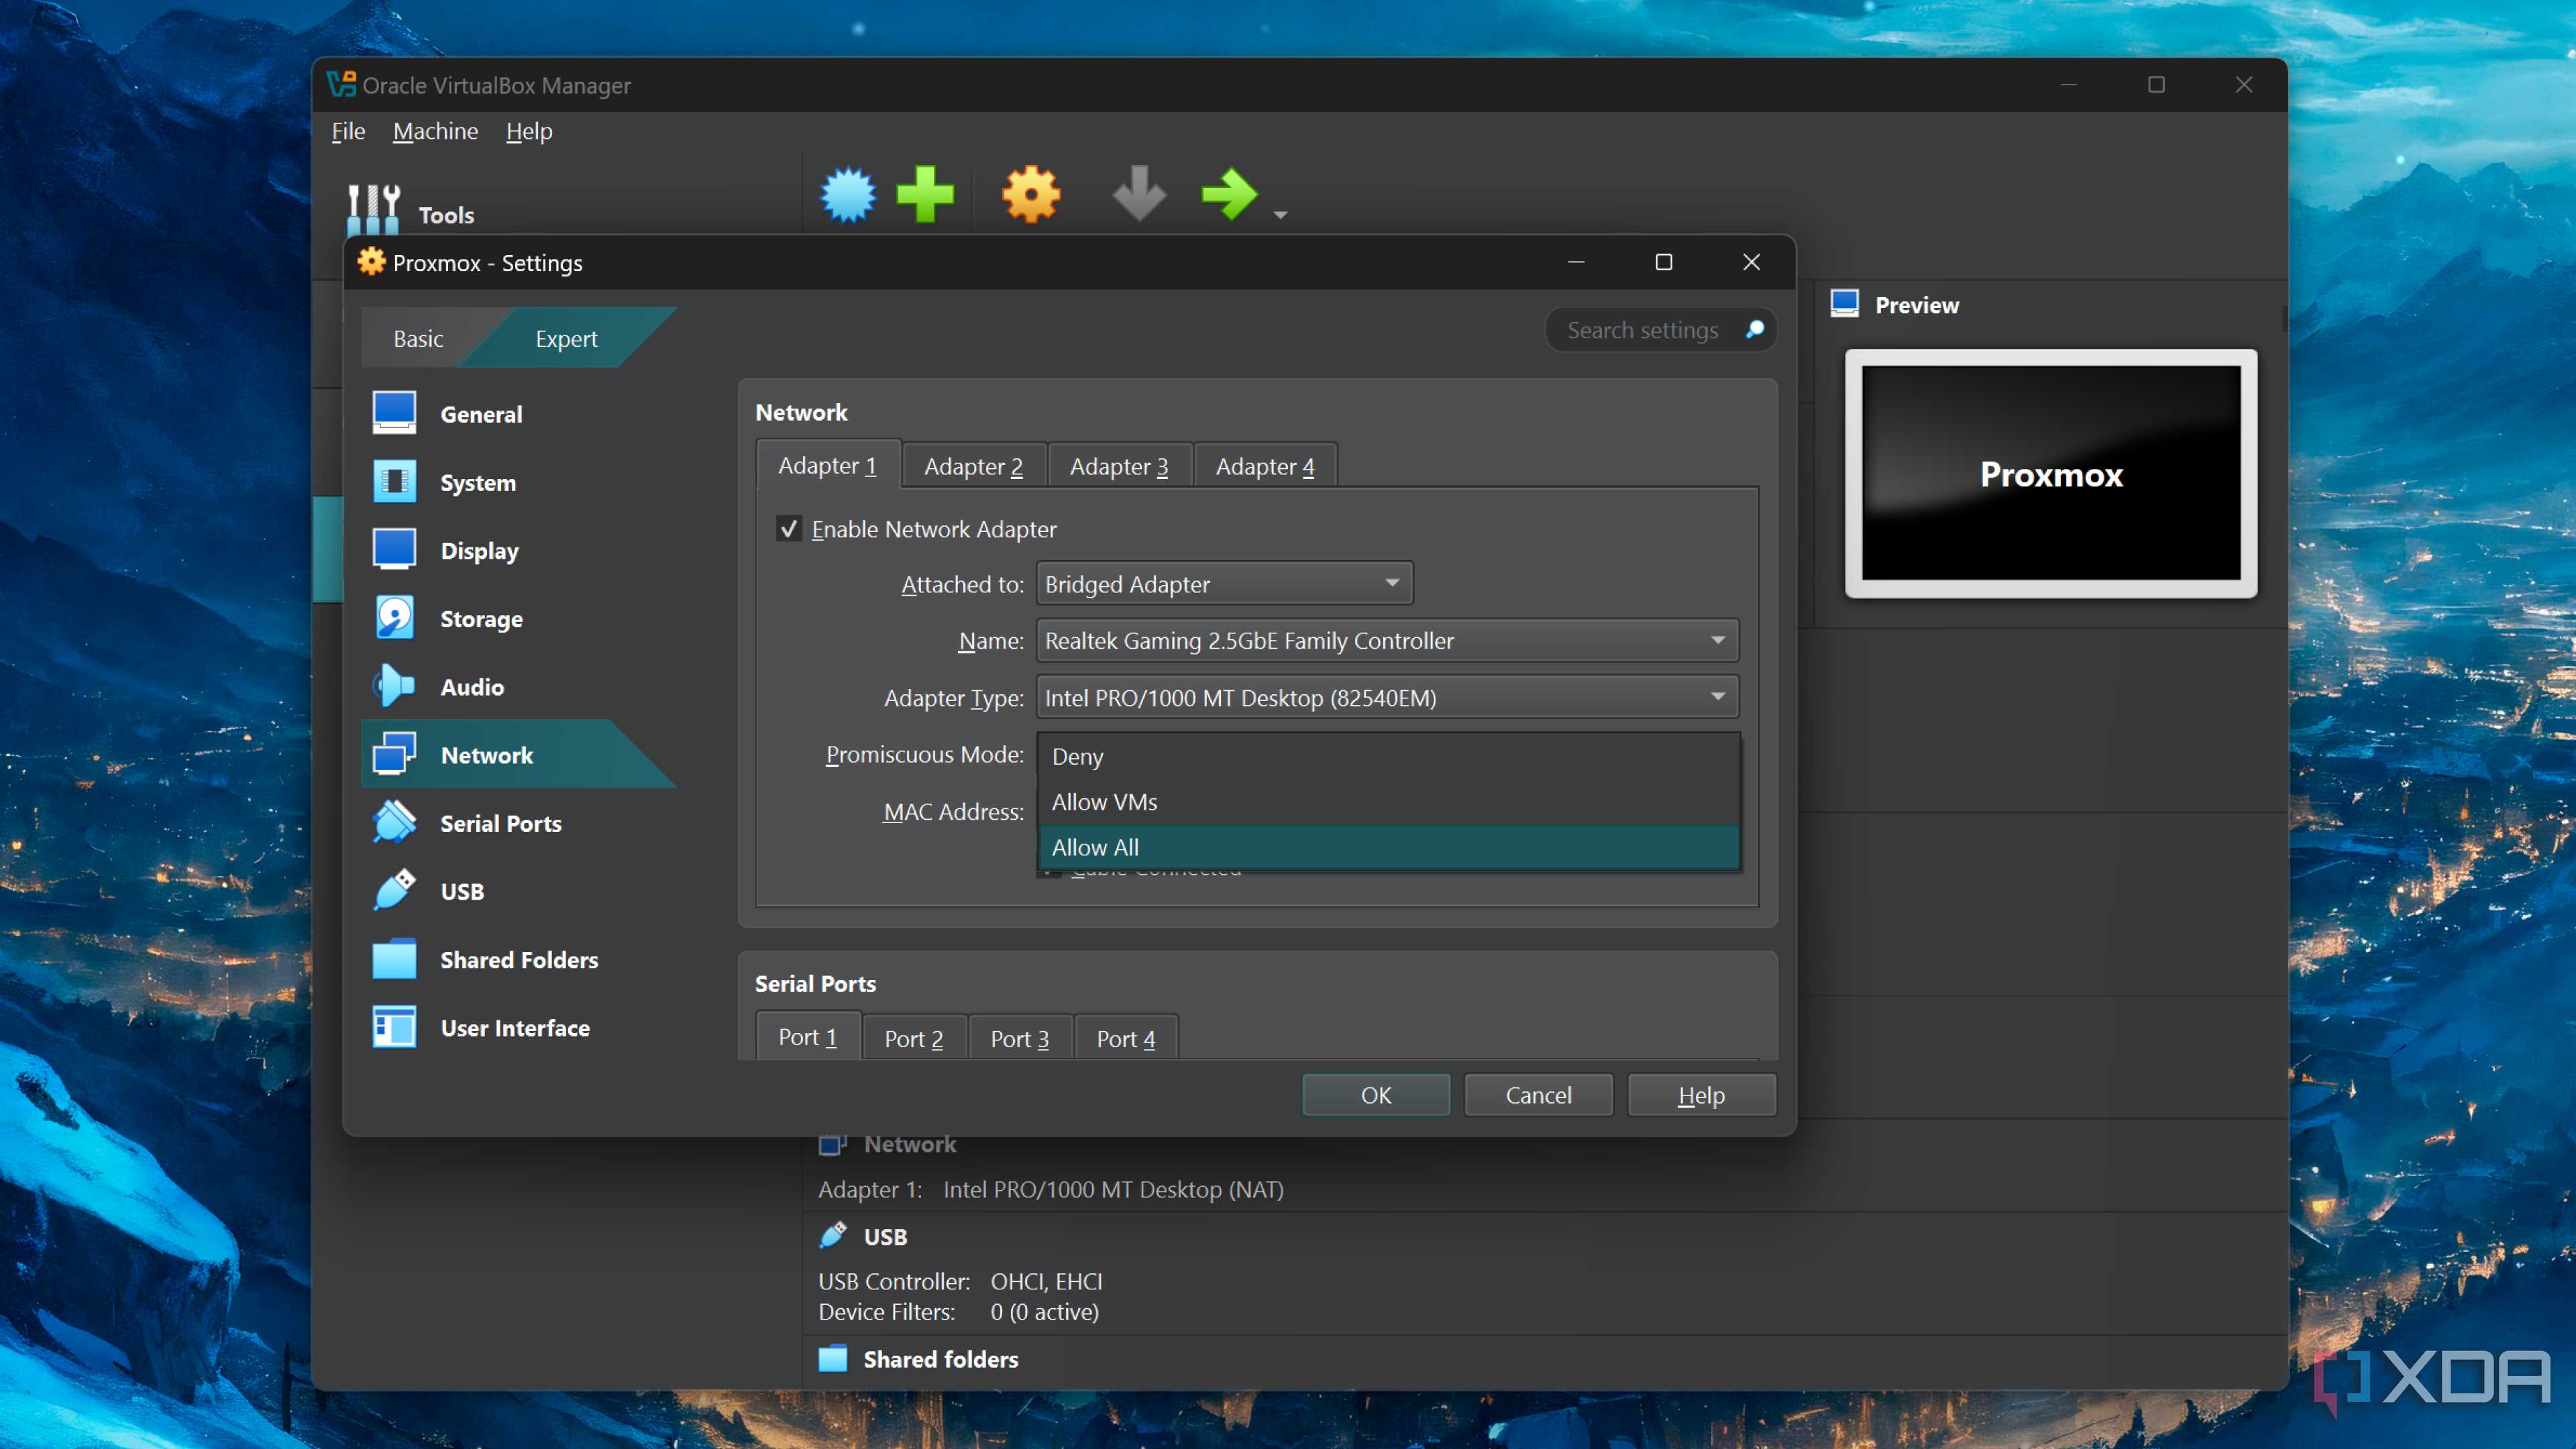Open the Attached to dropdown
The height and width of the screenshot is (1449, 2576).
click(1224, 583)
